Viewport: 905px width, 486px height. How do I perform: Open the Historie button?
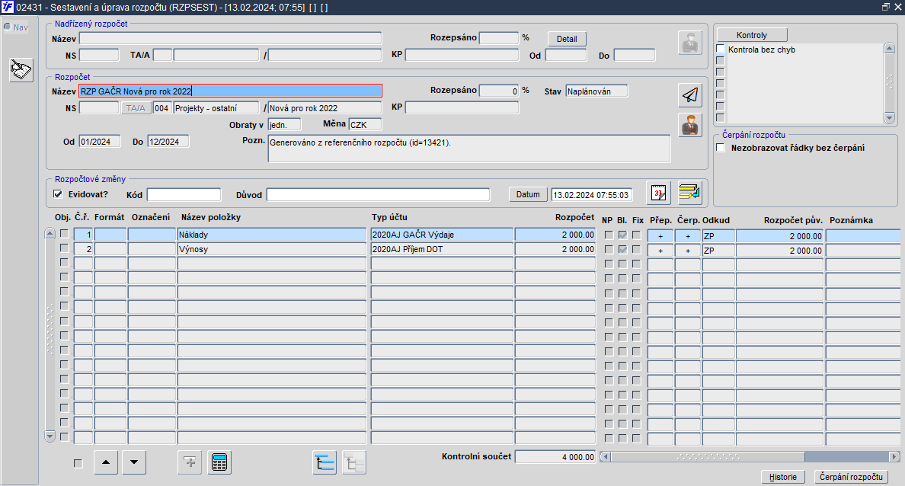pos(782,477)
